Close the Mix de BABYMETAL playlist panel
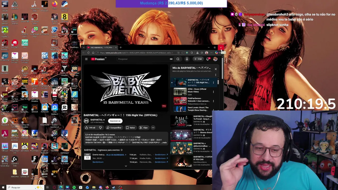Image resolution: width=338 pixels, height=190 pixels. [x=216, y=69]
